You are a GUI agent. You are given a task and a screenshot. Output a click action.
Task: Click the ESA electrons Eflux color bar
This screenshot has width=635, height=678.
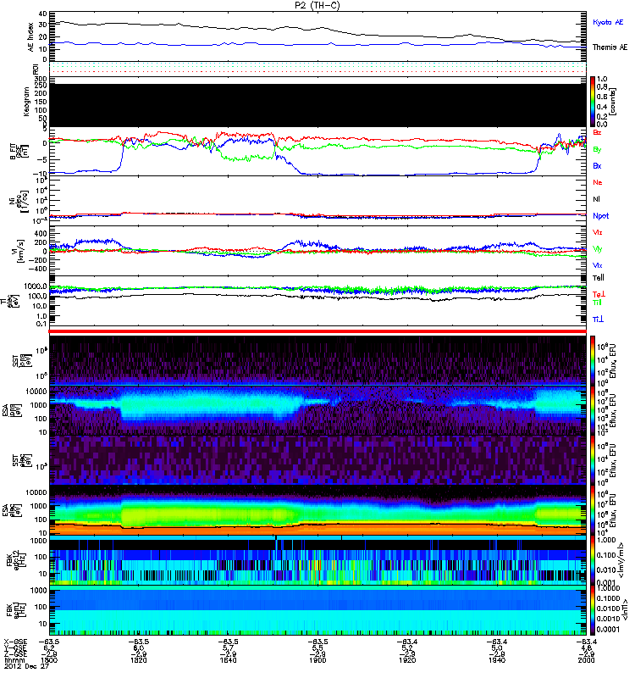tap(593, 510)
